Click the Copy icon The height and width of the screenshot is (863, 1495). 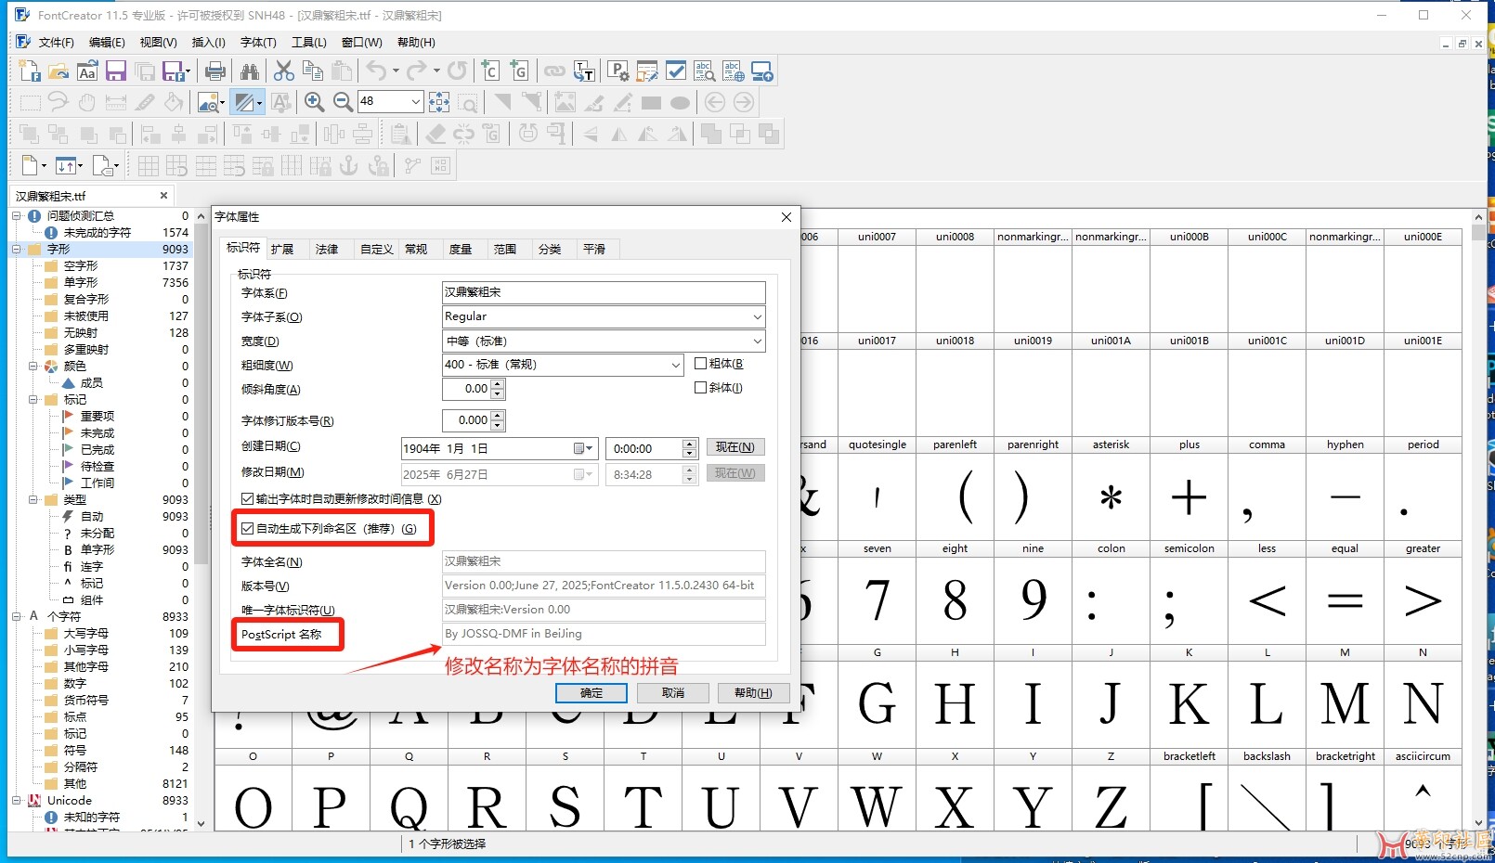coord(313,71)
